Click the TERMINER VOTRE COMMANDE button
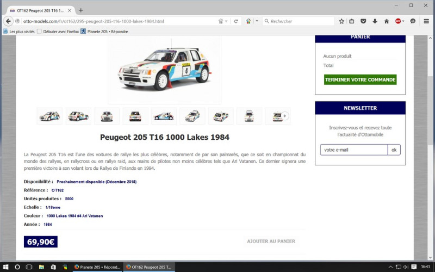The height and width of the screenshot is (272, 435). pyautogui.click(x=360, y=79)
